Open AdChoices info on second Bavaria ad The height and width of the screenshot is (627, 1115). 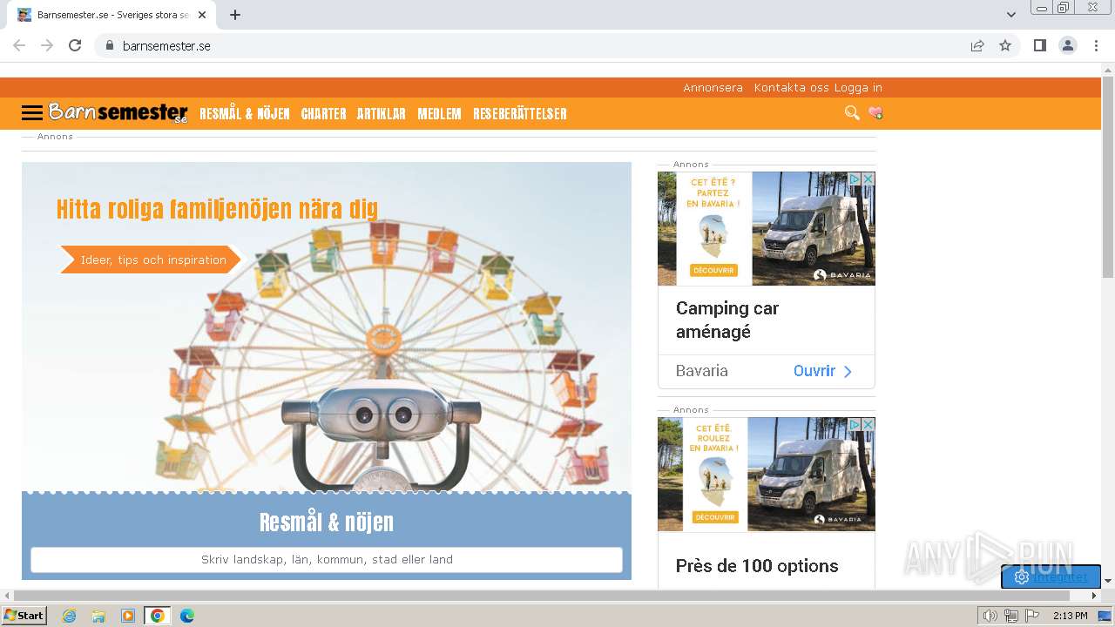(x=855, y=424)
